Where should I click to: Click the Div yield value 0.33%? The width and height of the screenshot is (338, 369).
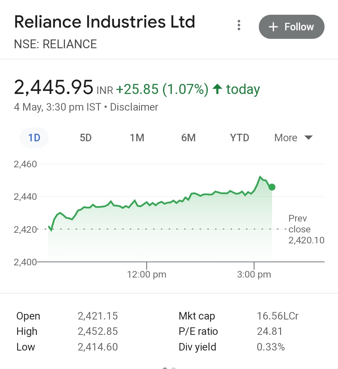[271, 347]
